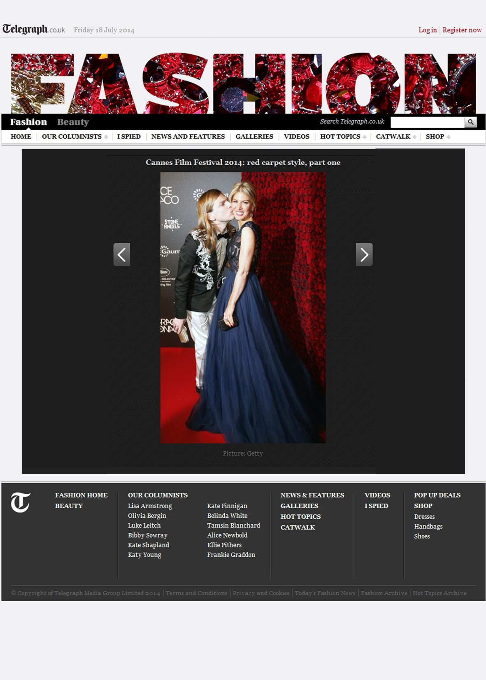Go to the previous gallery photo arrow
The width and height of the screenshot is (486, 680).
(122, 254)
